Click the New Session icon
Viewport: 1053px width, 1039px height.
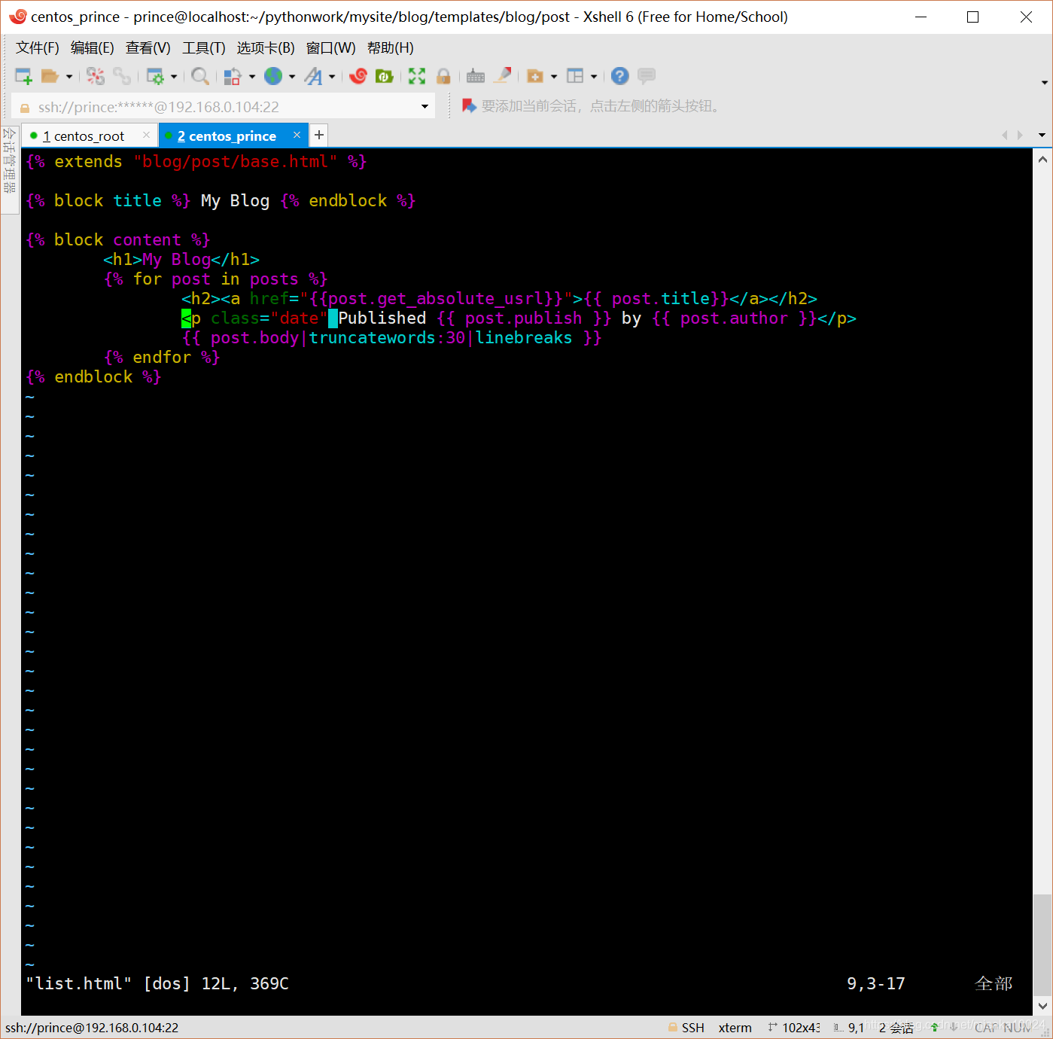click(23, 76)
